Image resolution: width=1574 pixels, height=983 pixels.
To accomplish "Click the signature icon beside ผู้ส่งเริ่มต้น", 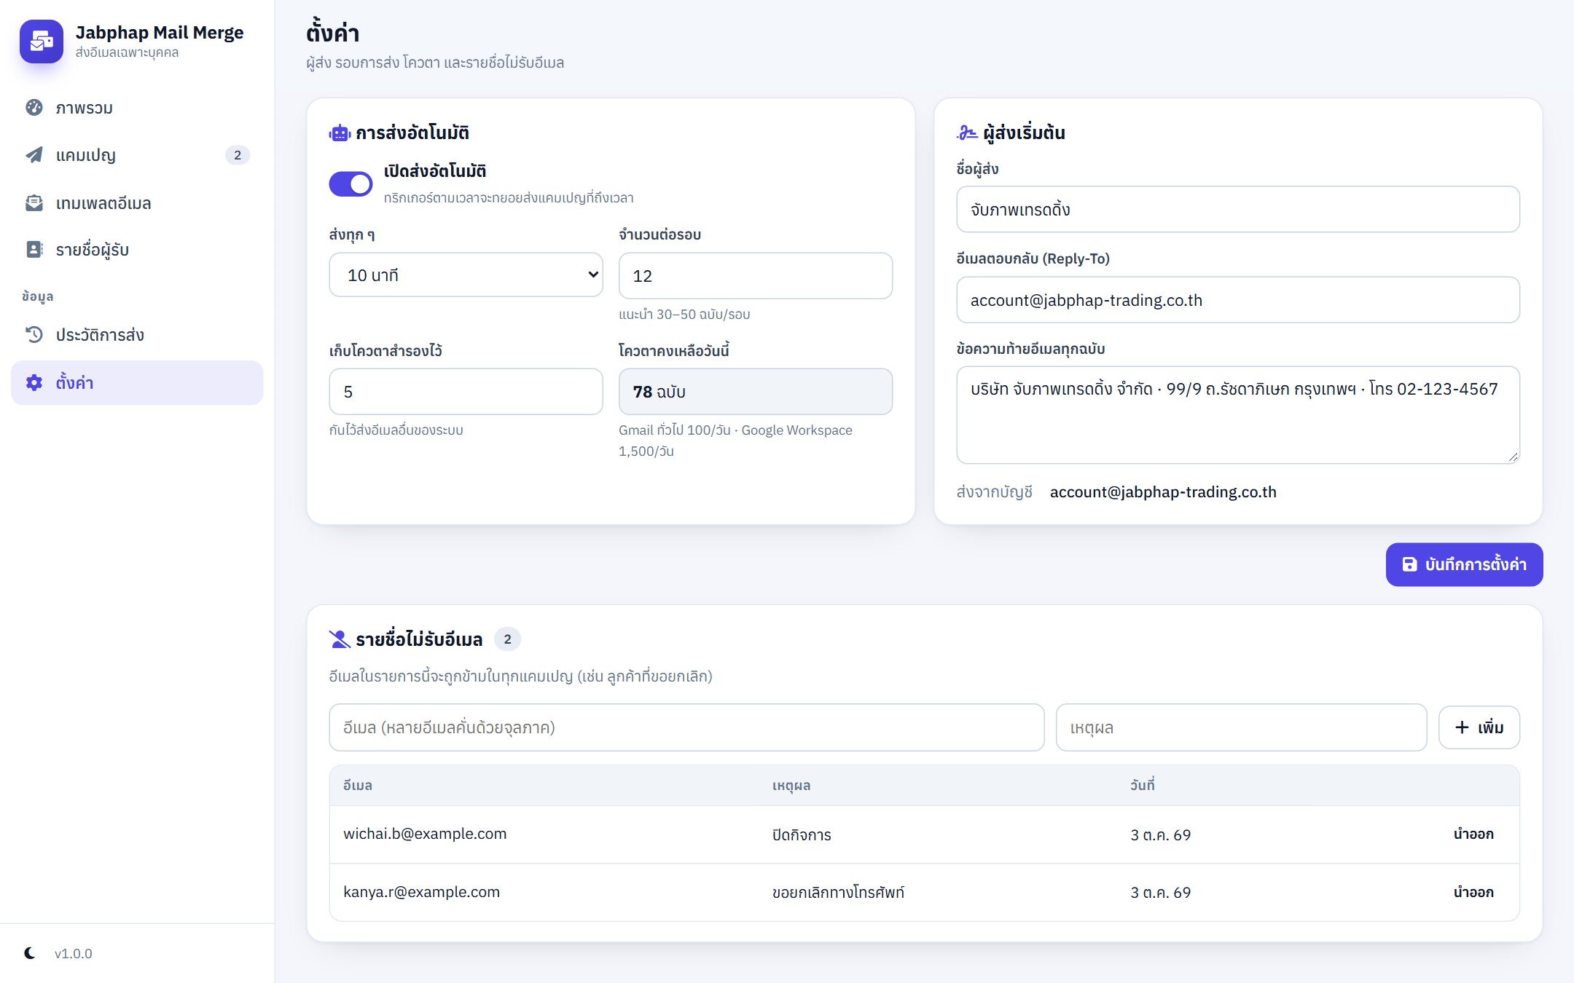I will point(967,133).
